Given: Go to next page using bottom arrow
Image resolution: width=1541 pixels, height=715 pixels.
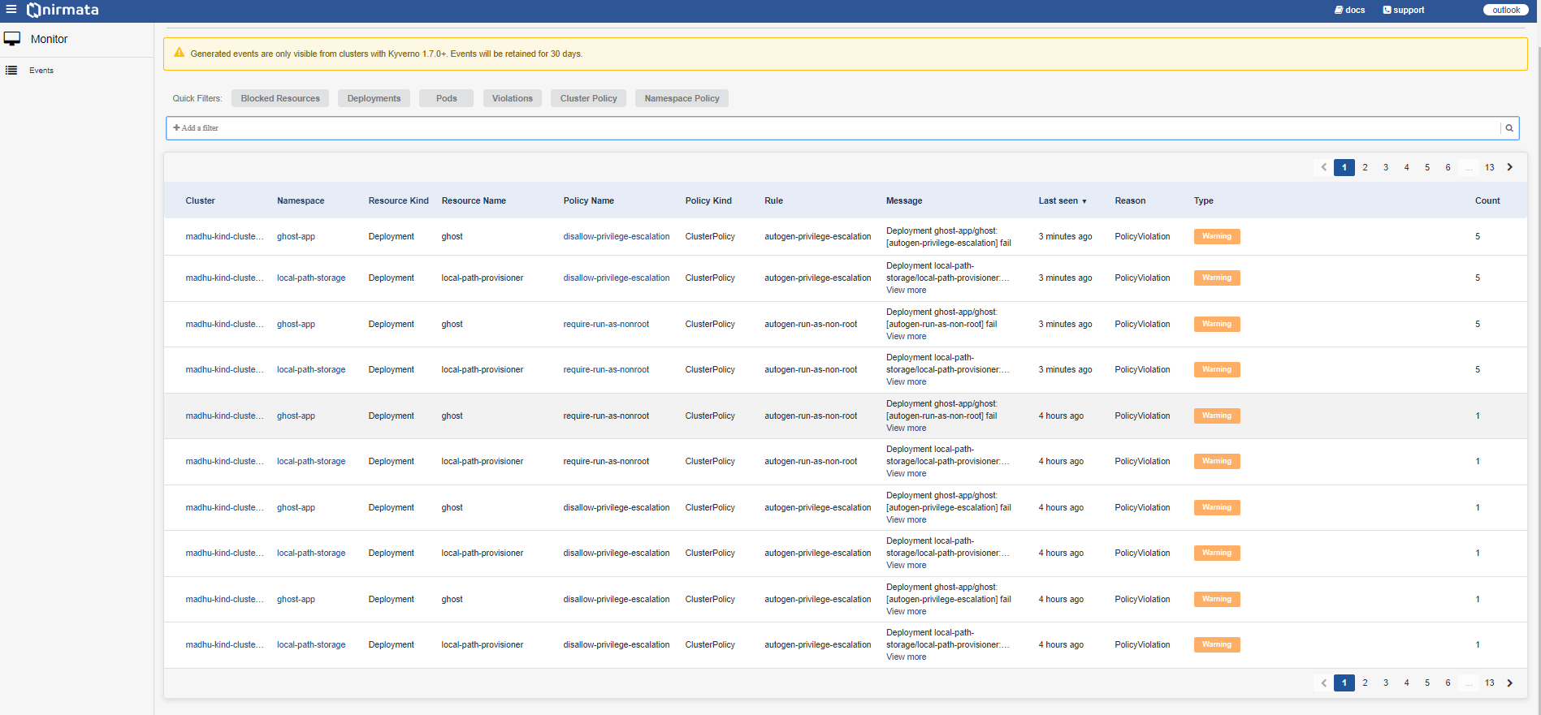Looking at the screenshot, I should click(1510, 683).
